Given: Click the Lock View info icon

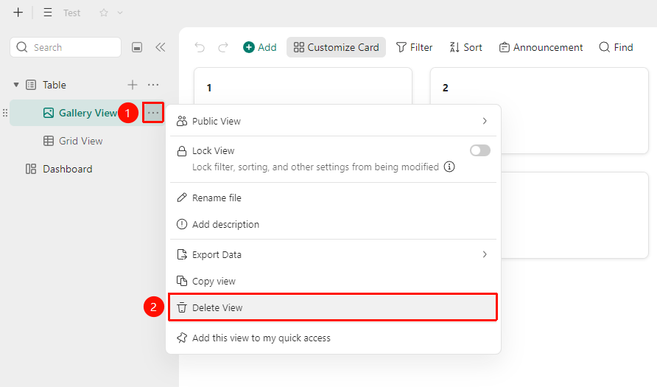Looking at the screenshot, I should coord(449,167).
